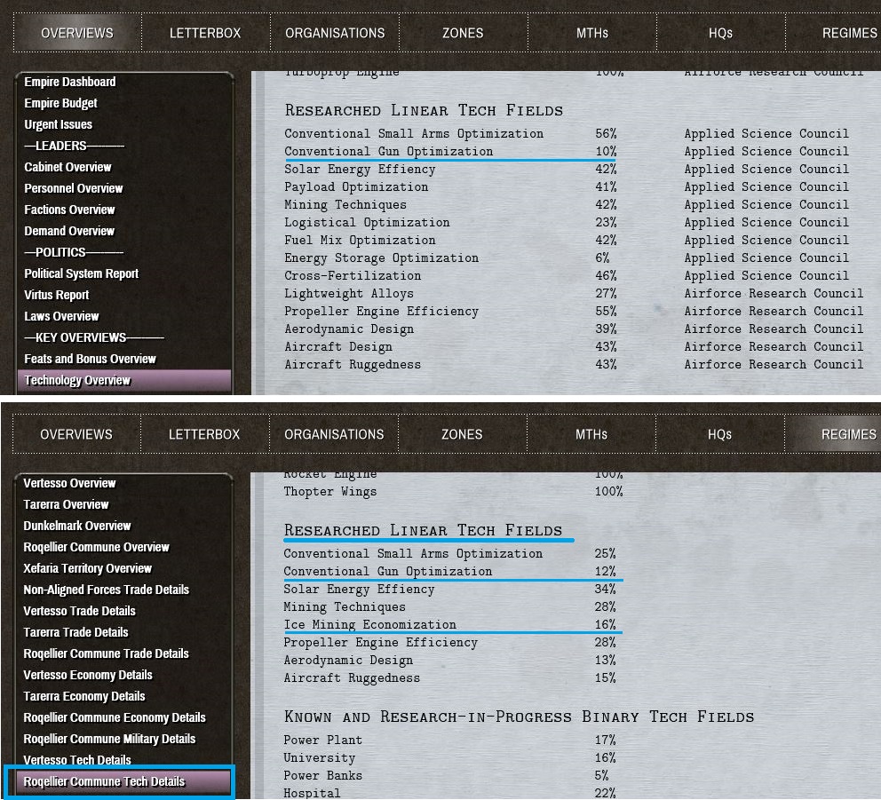Screen dimensions: 881x800
Task: Open Feats and Bonus Overview
Action: click(x=90, y=360)
